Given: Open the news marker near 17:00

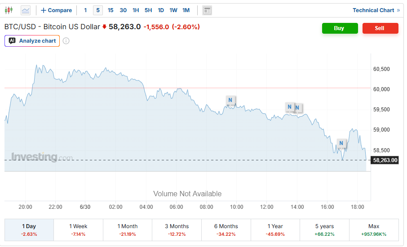Looking at the screenshot, I should 341,143.
